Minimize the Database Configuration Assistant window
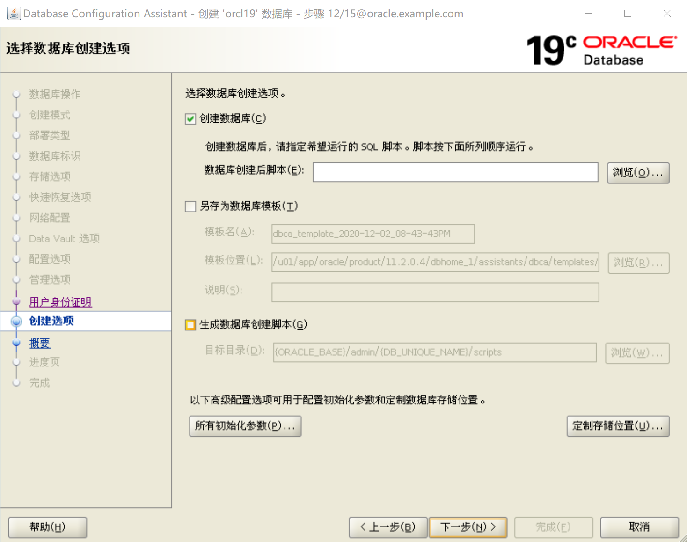The width and height of the screenshot is (687, 542). click(589, 14)
